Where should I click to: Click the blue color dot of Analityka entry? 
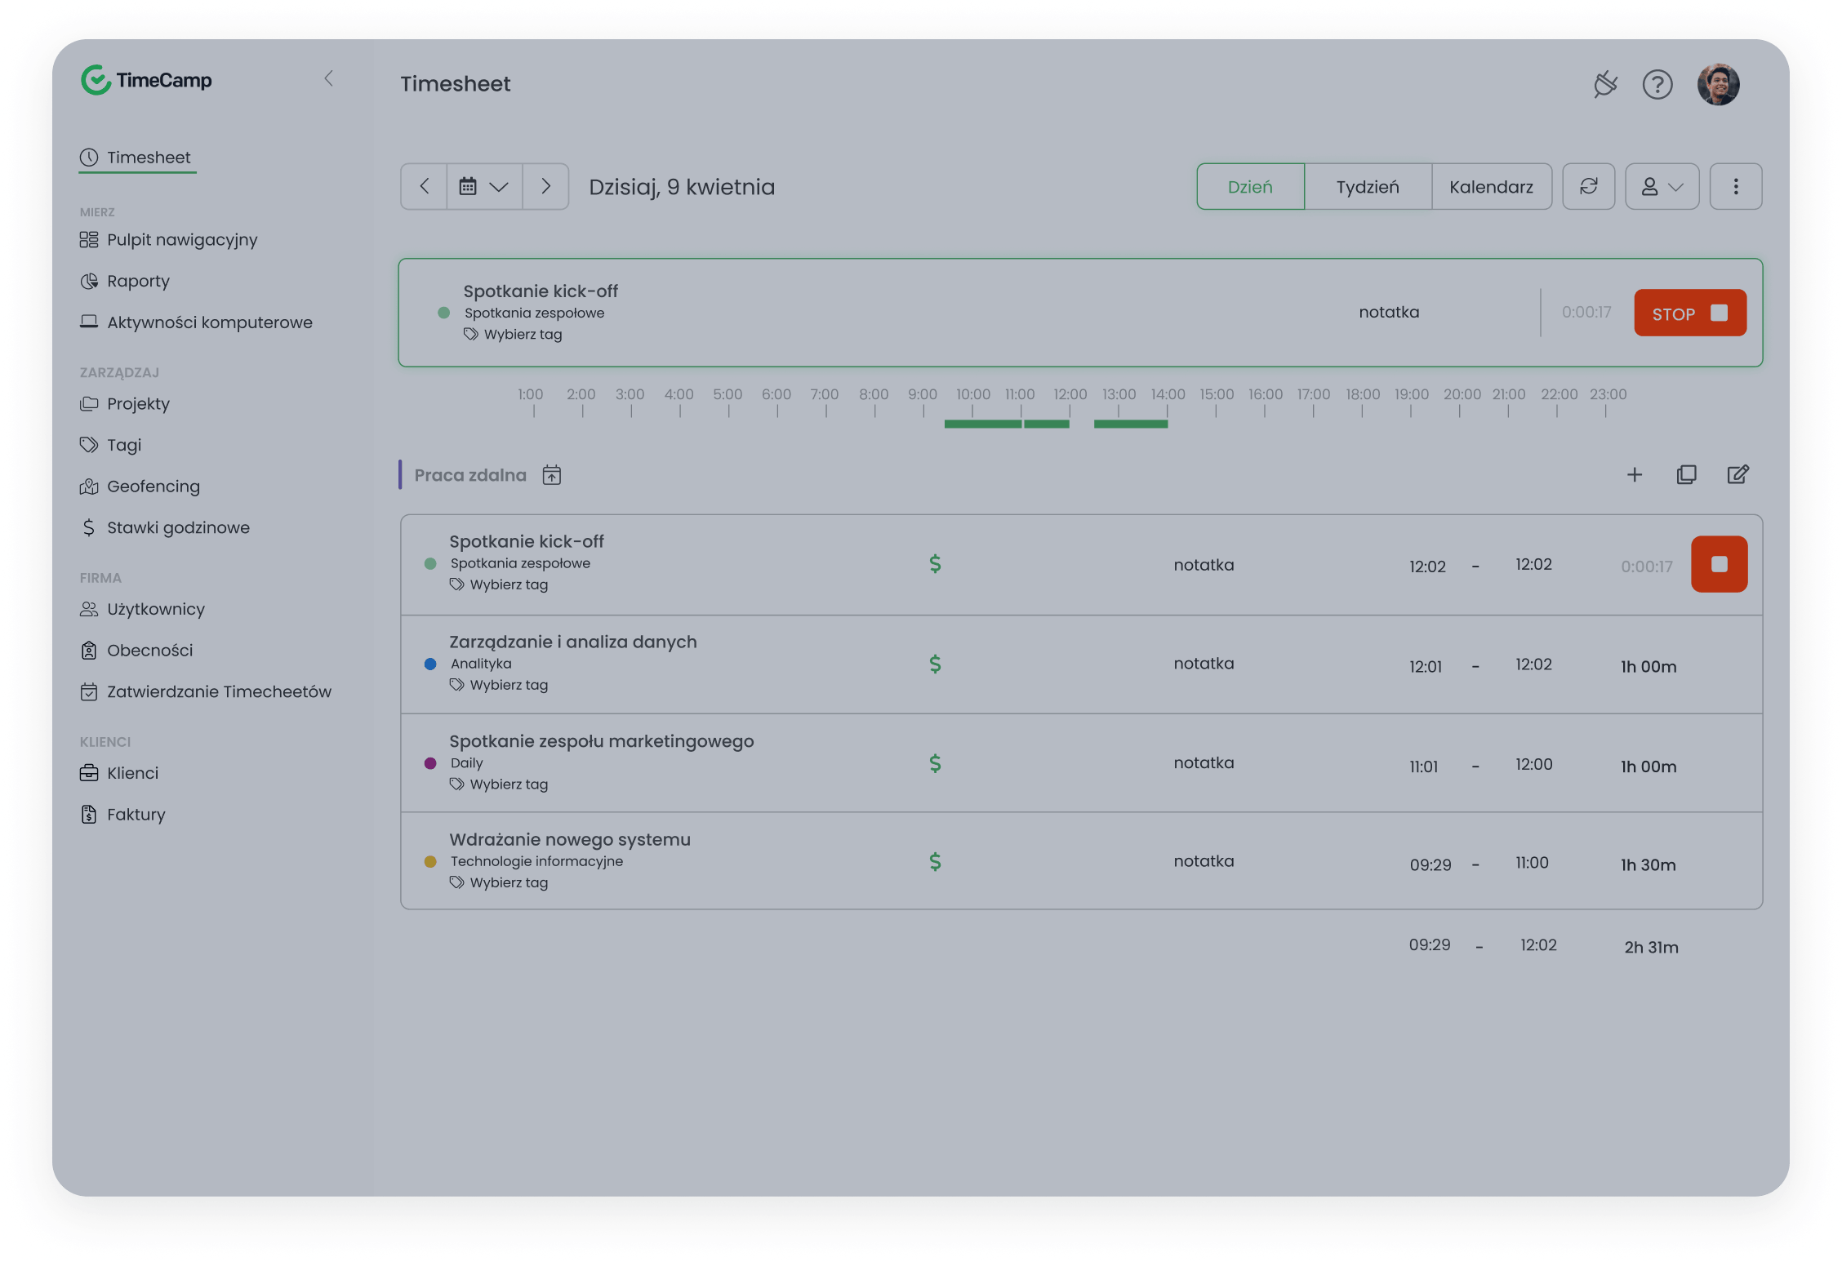tap(430, 664)
